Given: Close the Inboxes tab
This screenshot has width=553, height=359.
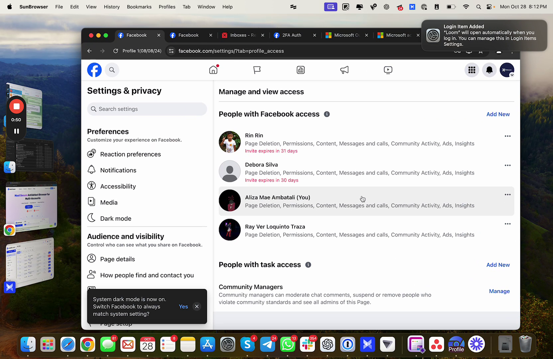Looking at the screenshot, I should 263,35.
